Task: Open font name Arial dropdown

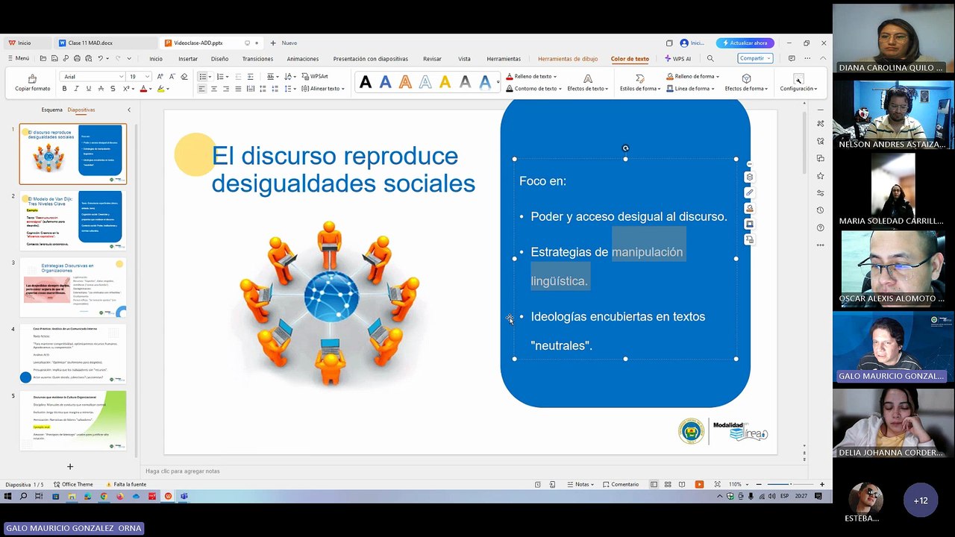Action: 122,76
